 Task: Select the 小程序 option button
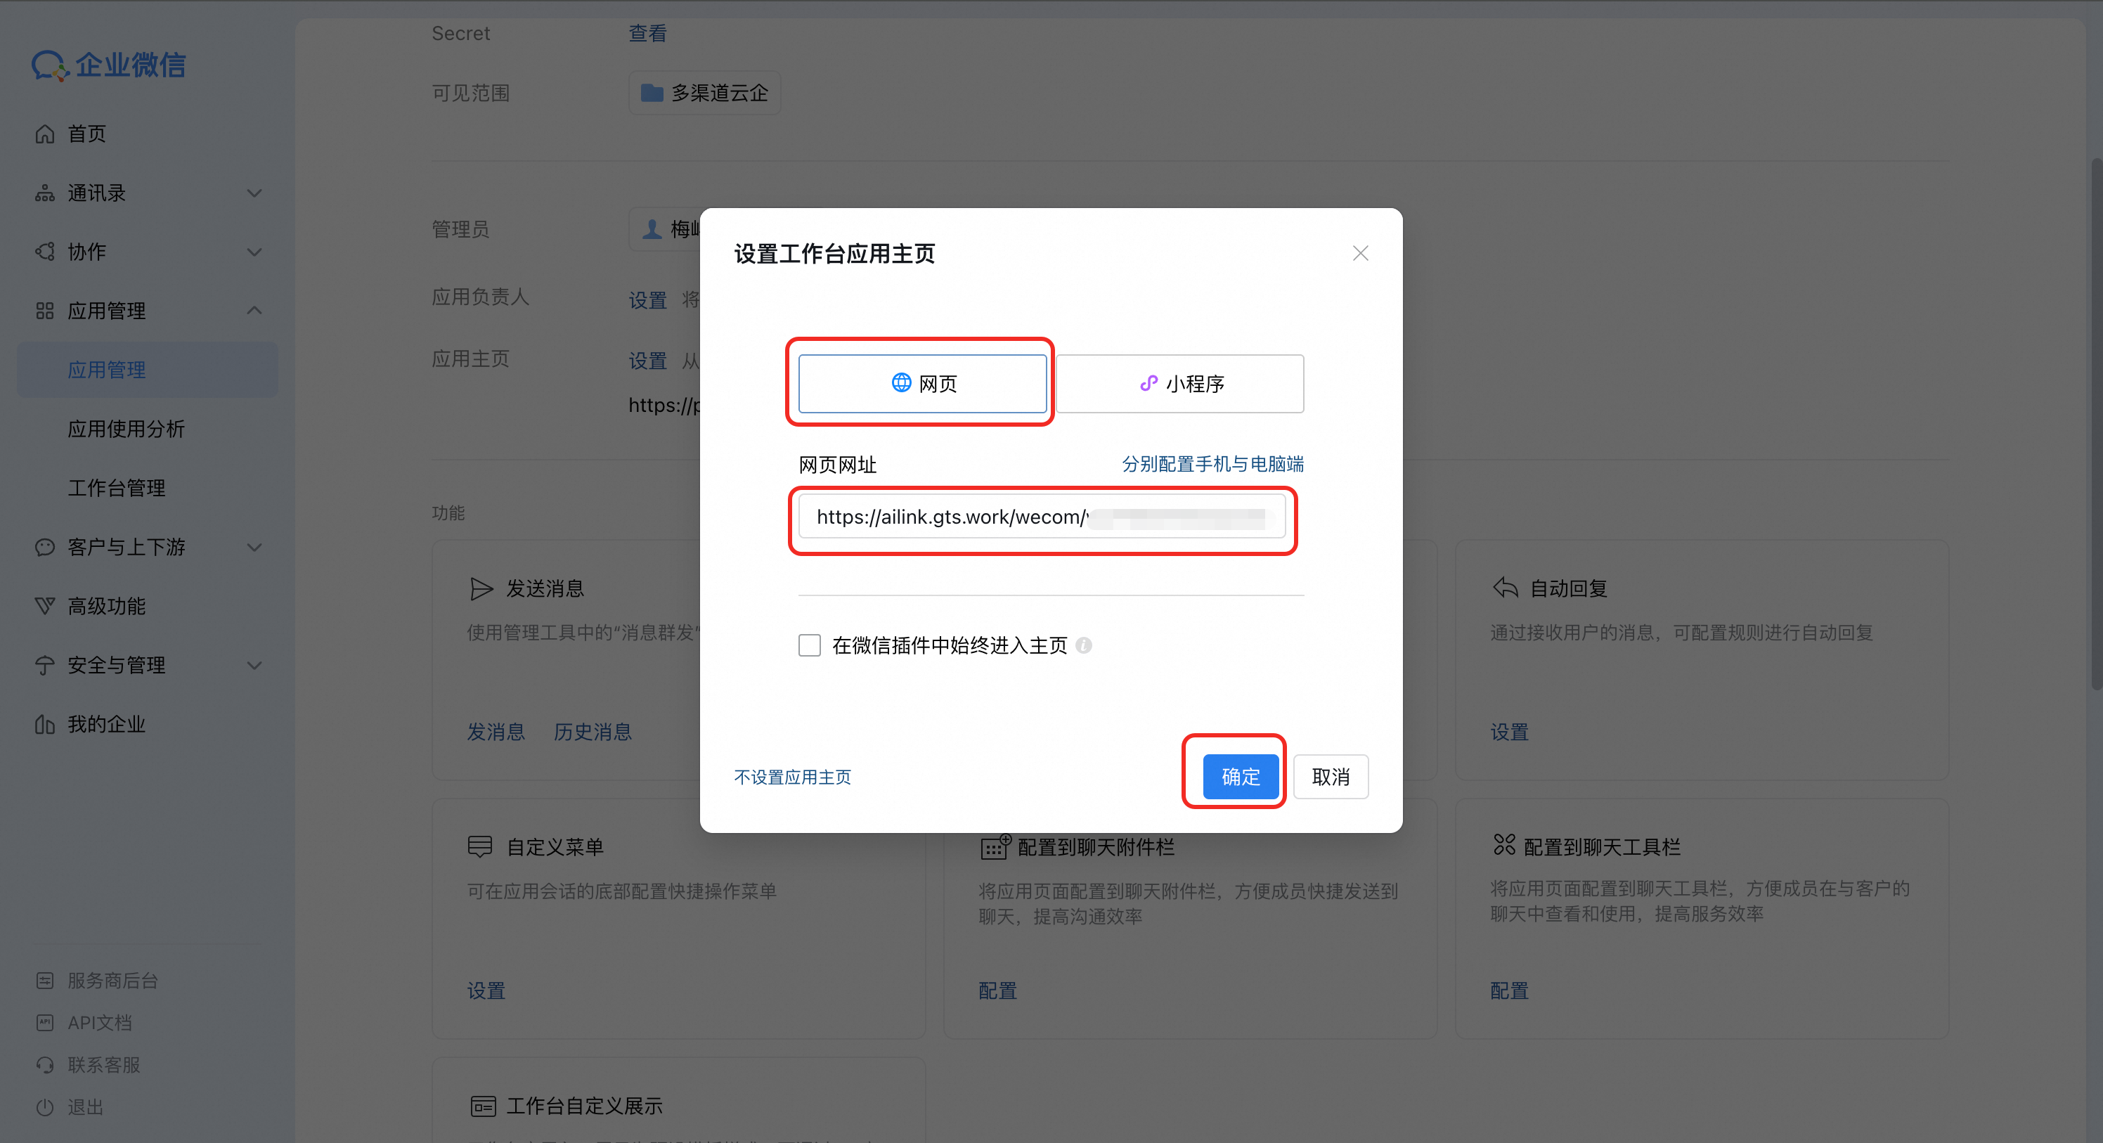tap(1179, 384)
